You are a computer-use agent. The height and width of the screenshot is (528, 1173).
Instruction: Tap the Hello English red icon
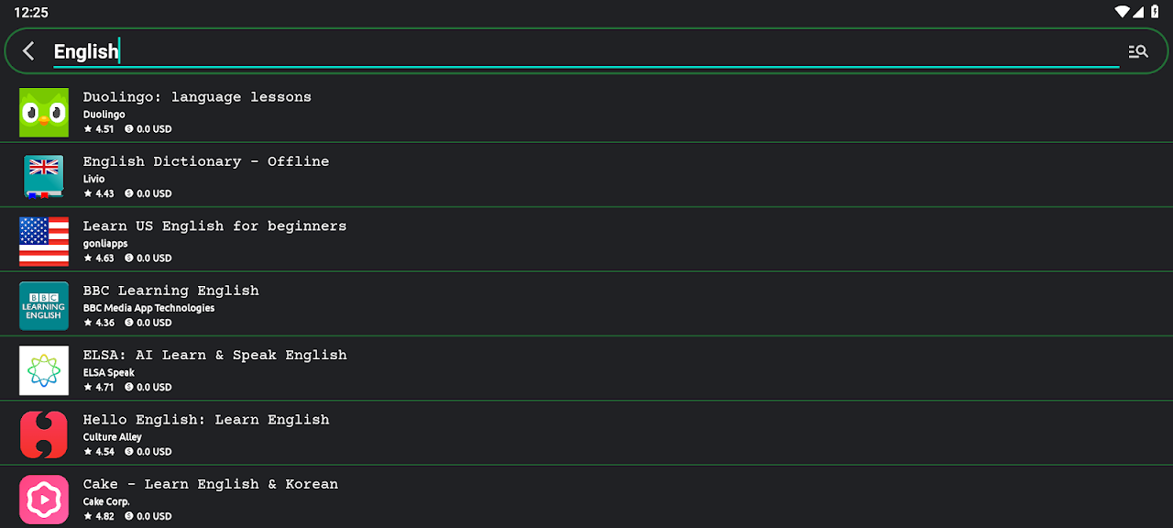click(x=44, y=435)
